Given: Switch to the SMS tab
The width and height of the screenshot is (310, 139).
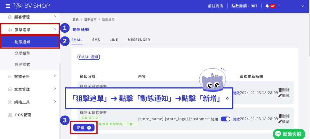Looking at the screenshot, I should click(96, 40).
